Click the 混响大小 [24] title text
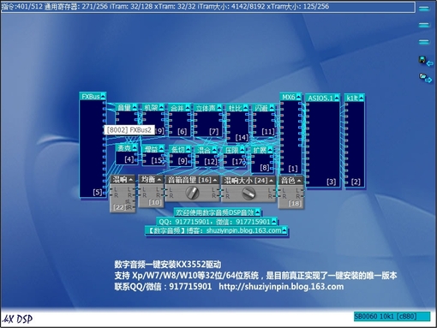Screen dimensions: 437x328 click(x=246, y=181)
